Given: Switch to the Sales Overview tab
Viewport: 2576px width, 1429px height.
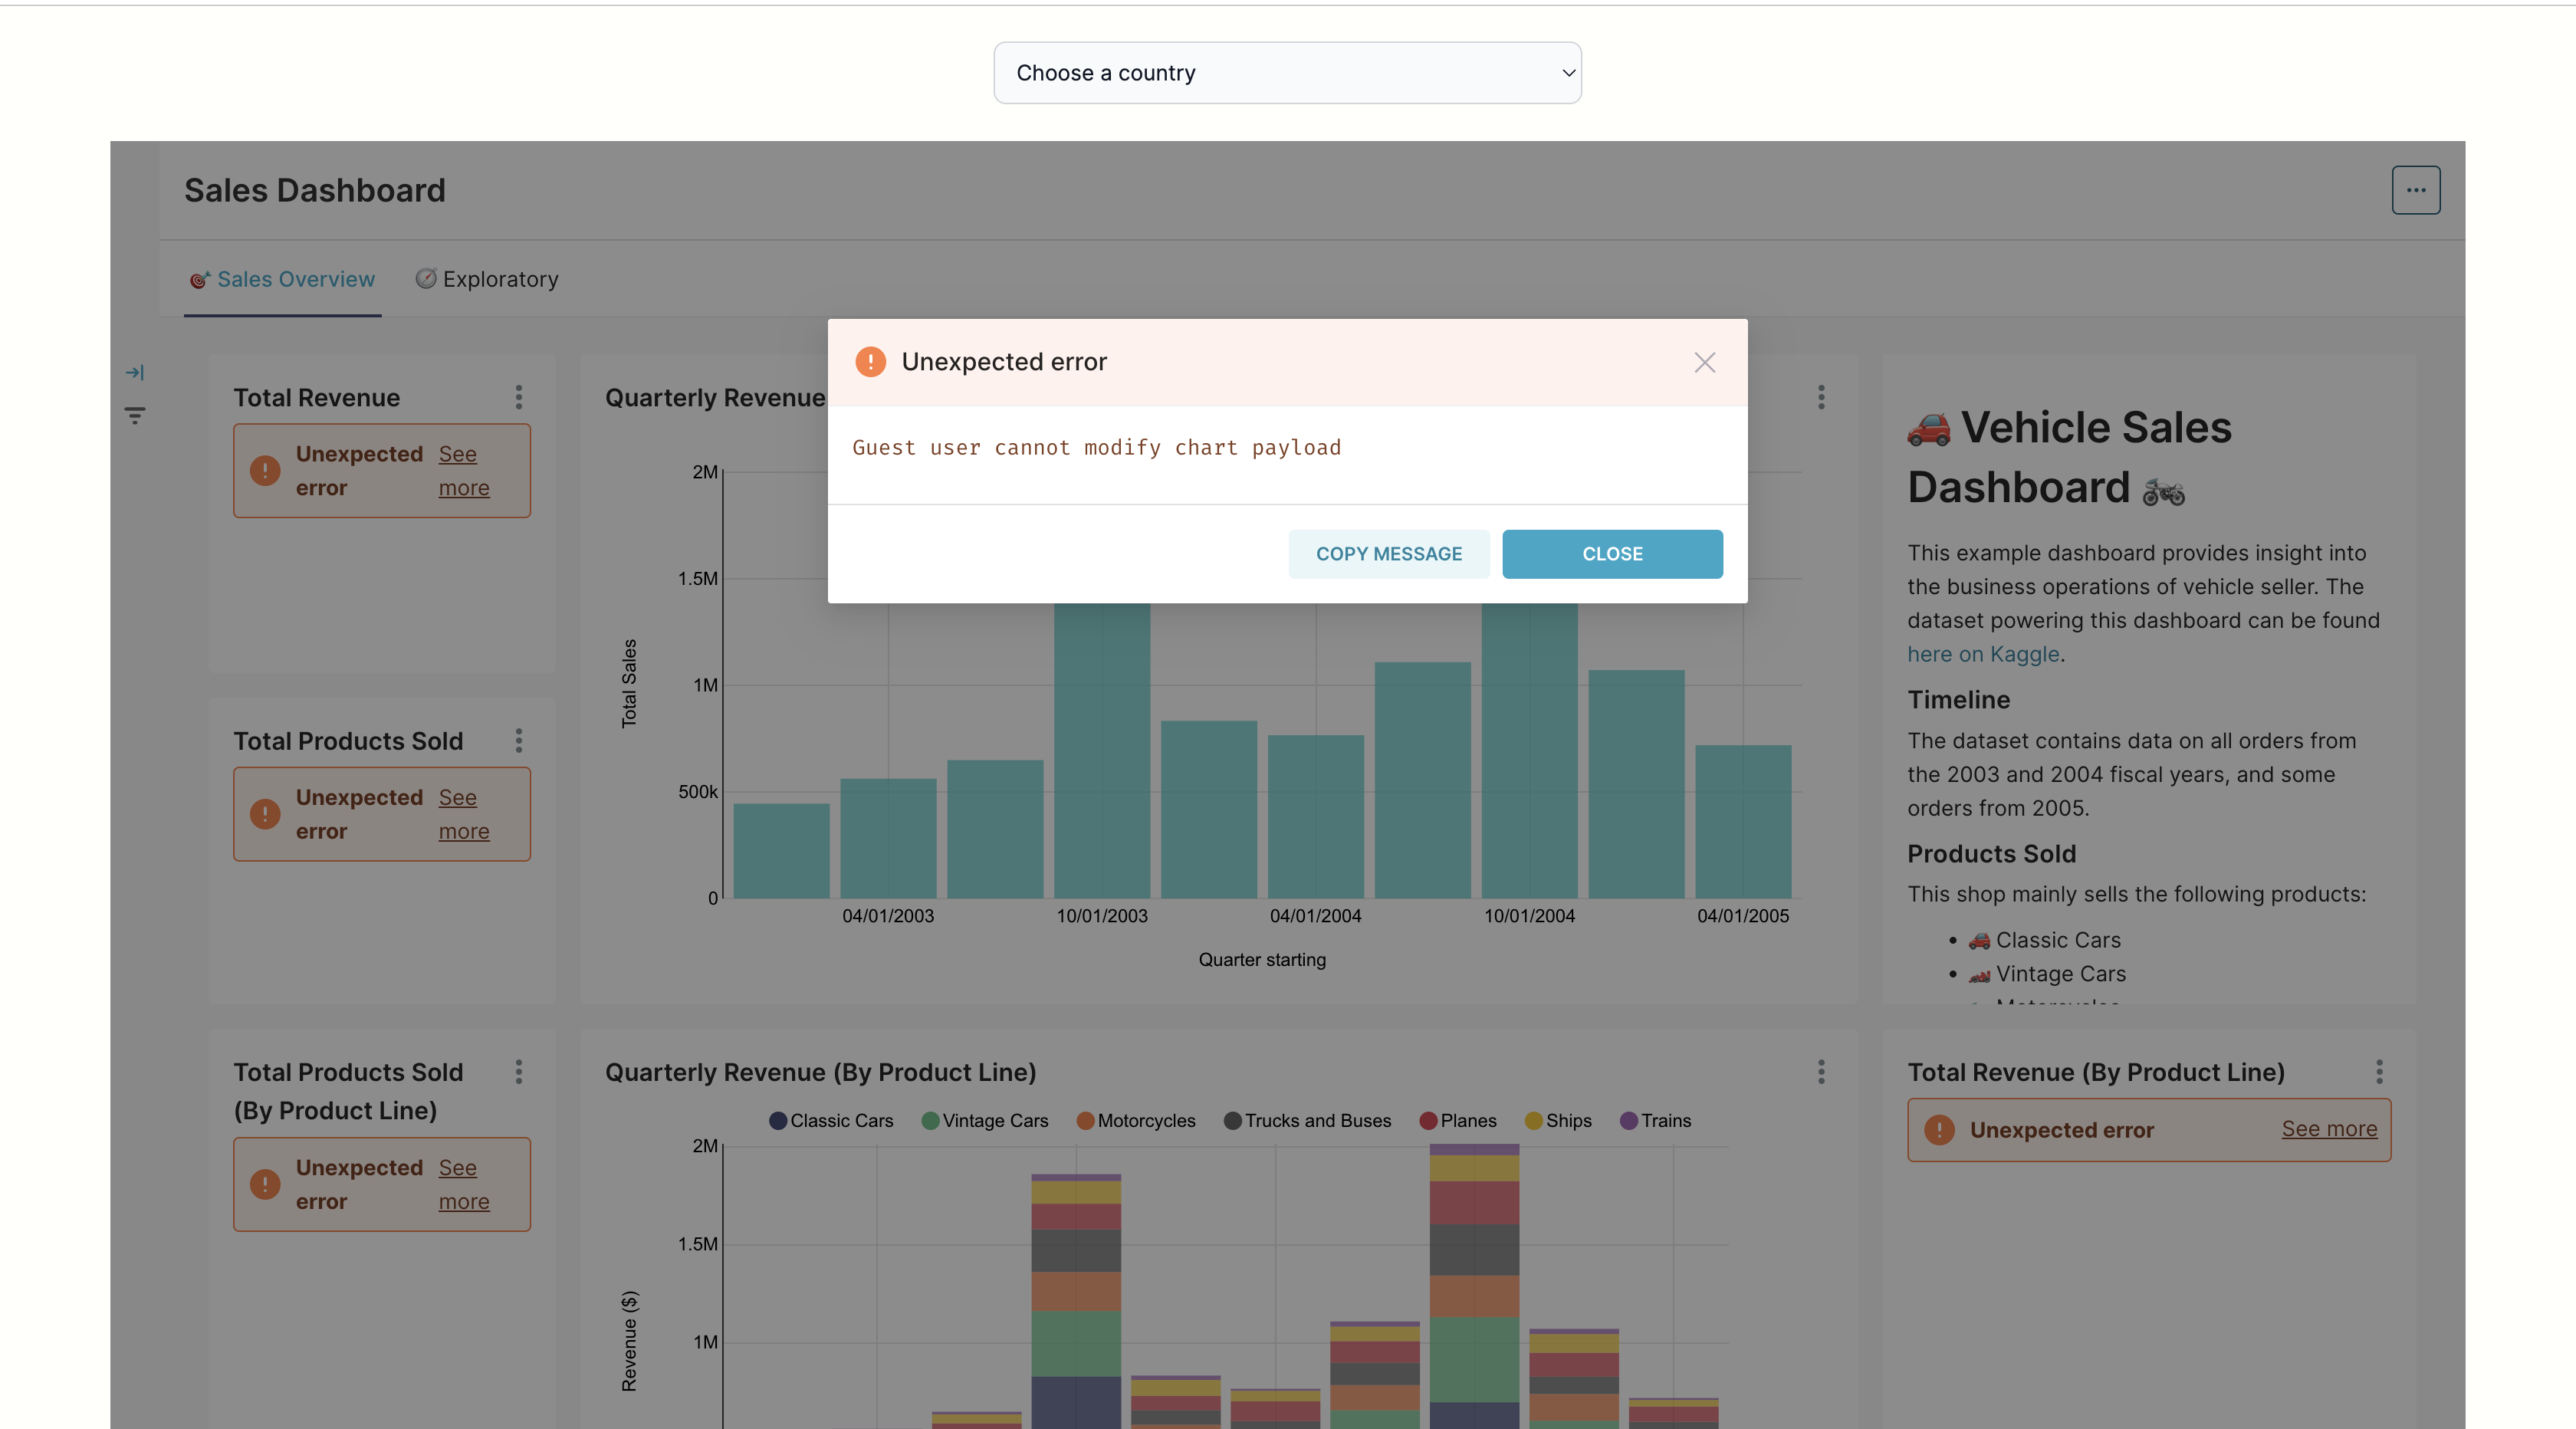Looking at the screenshot, I should click(x=282, y=279).
